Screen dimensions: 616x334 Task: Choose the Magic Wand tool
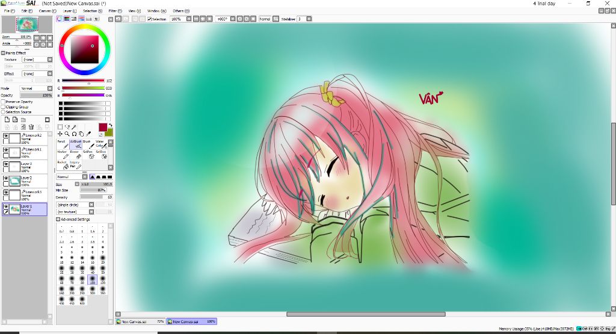pyautogui.click(x=74, y=127)
